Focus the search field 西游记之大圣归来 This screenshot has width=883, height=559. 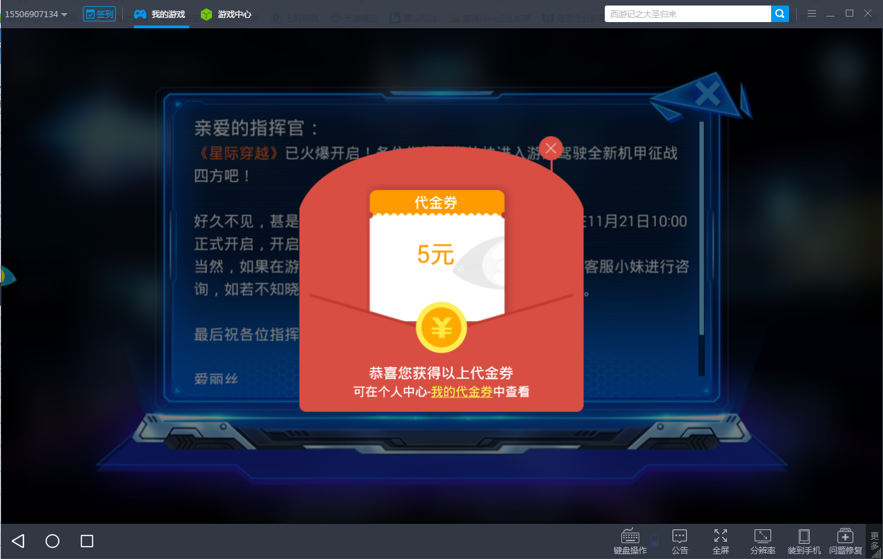[x=688, y=14]
